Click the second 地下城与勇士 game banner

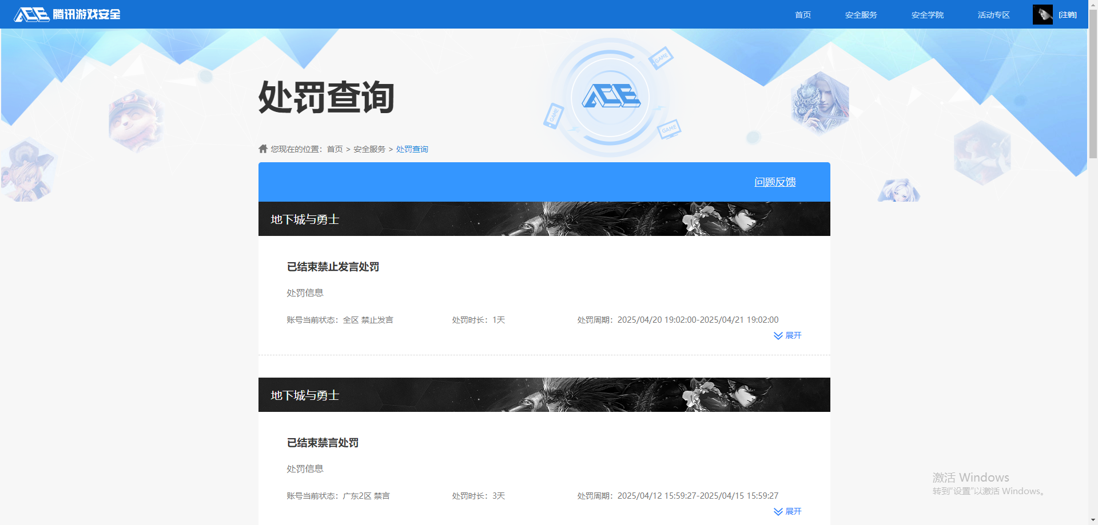point(544,395)
